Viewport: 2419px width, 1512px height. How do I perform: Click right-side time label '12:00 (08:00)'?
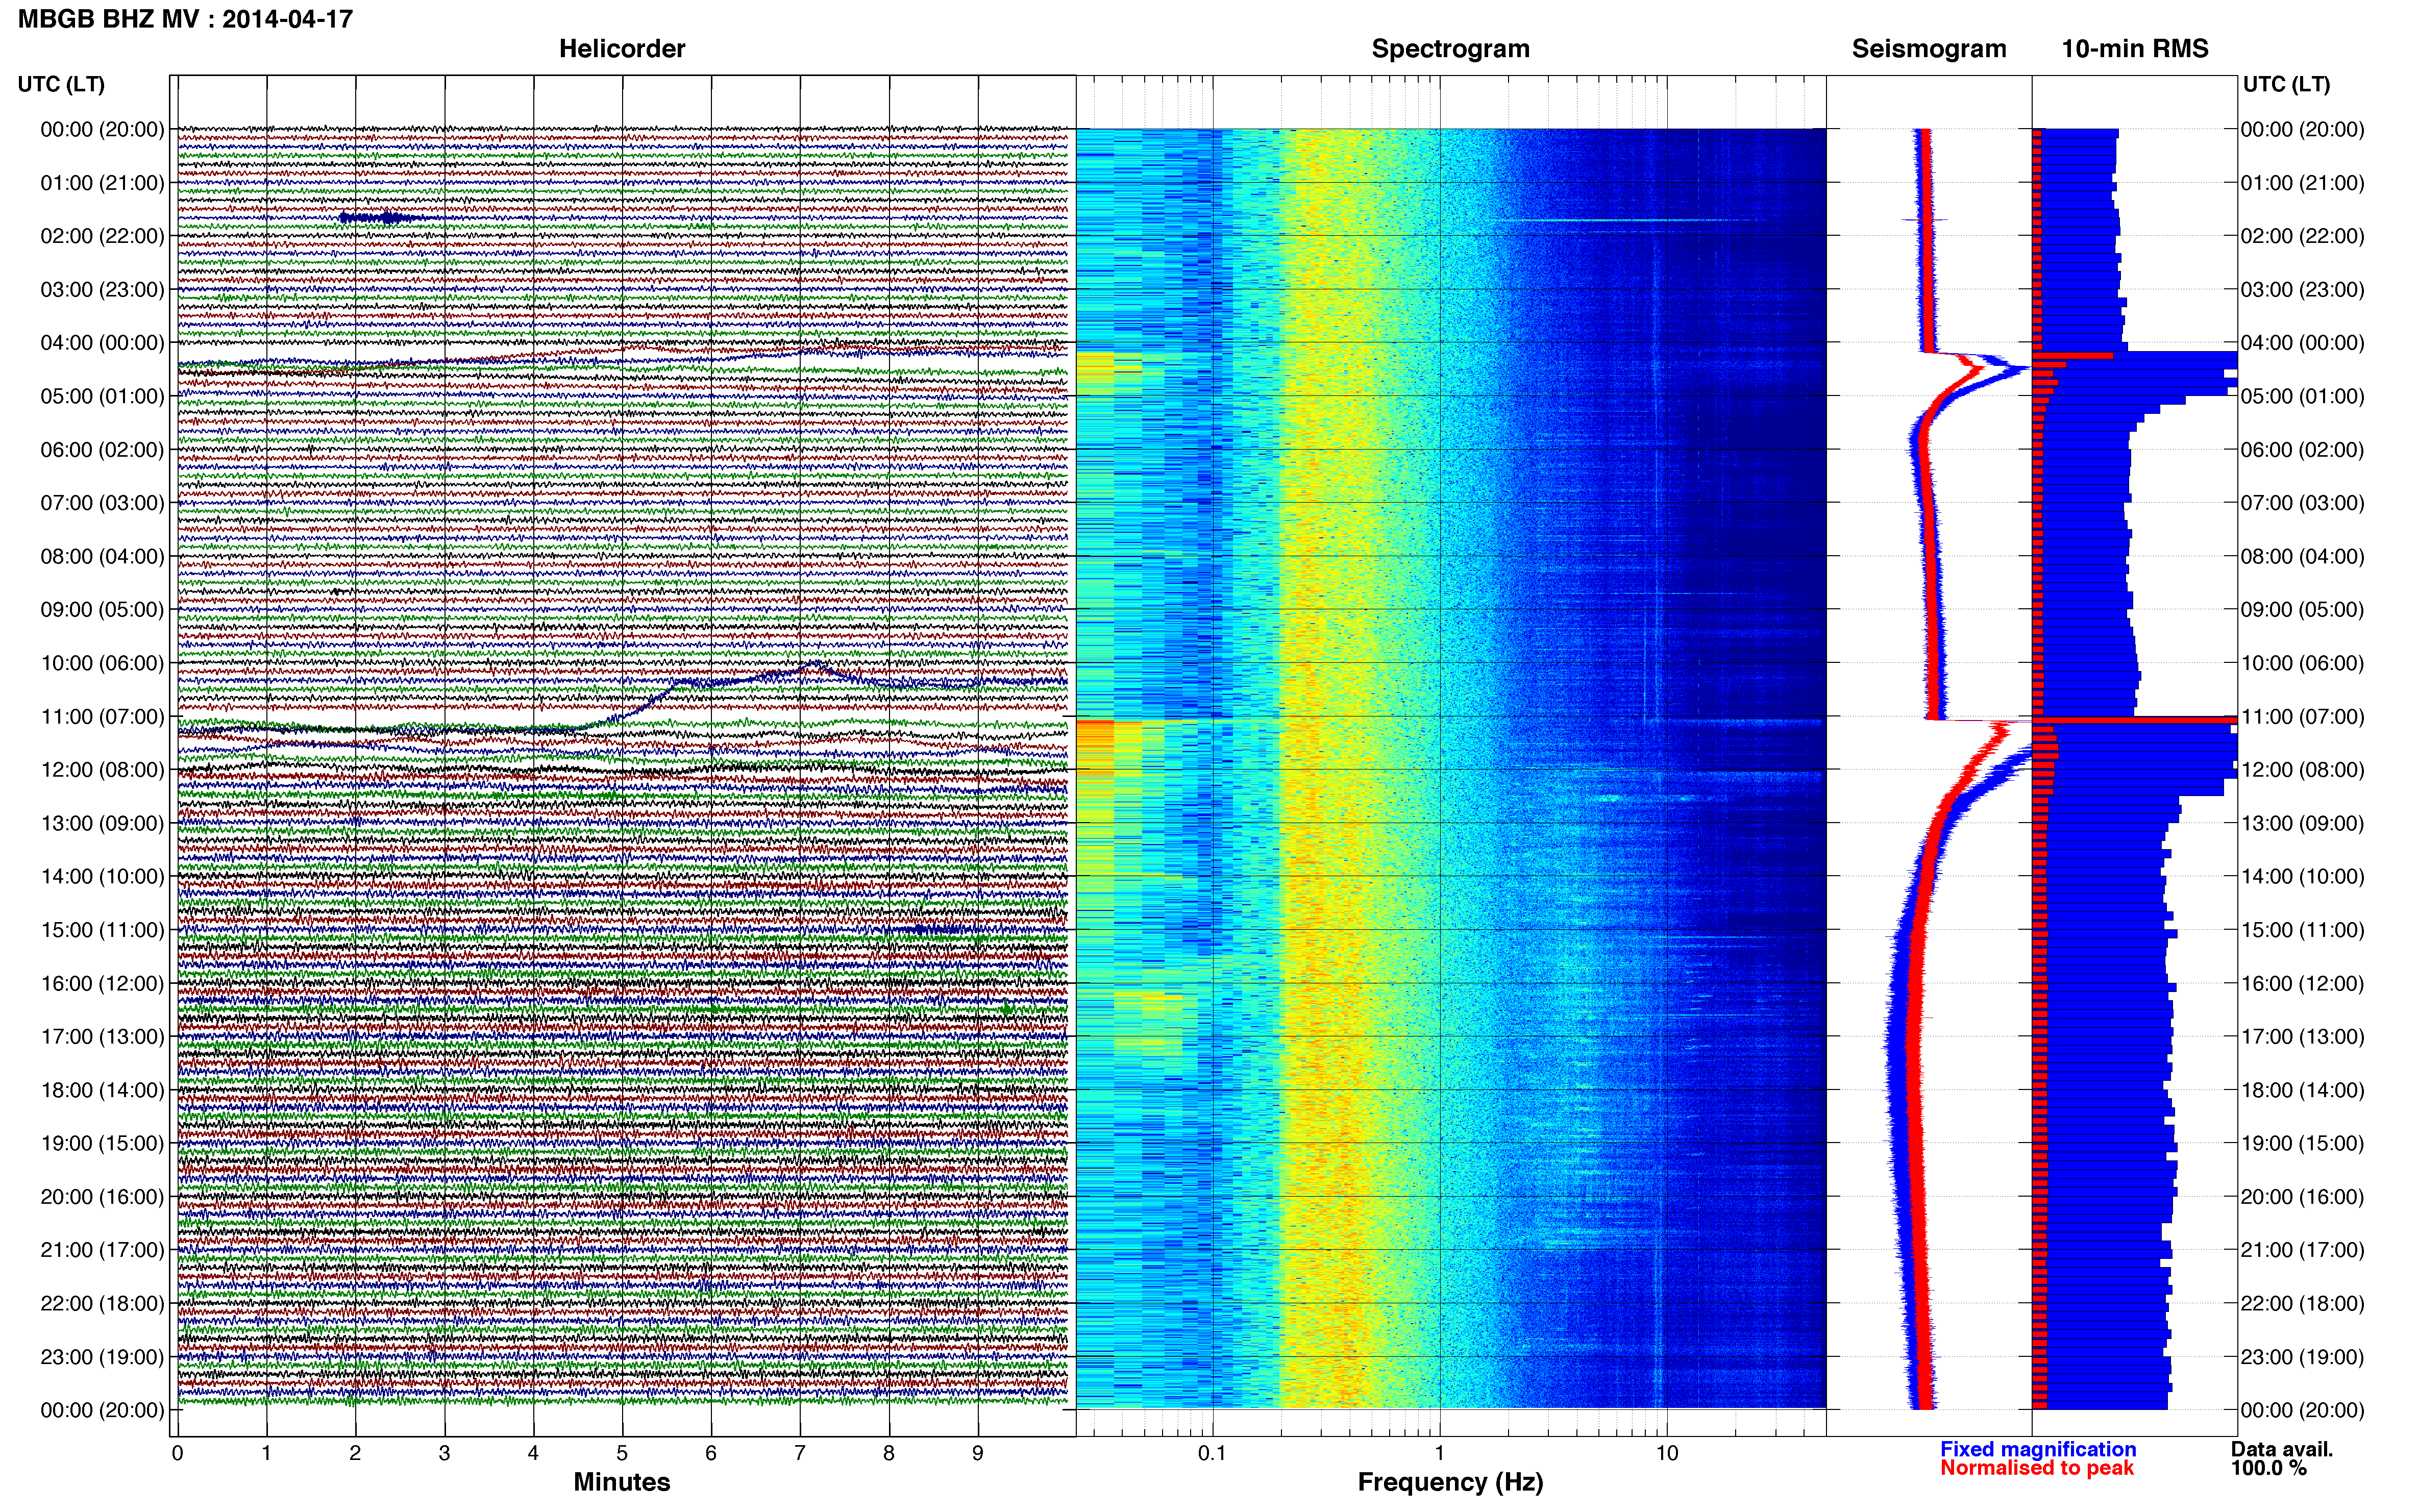click(2302, 770)
